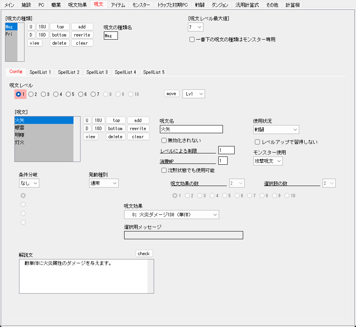Click inside the 解説文 text area
356x327 pixels.
pyautogui.click(x=84, y=276)
